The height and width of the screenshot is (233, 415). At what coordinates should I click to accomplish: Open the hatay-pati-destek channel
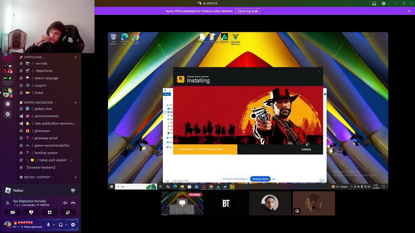point(49,160)
